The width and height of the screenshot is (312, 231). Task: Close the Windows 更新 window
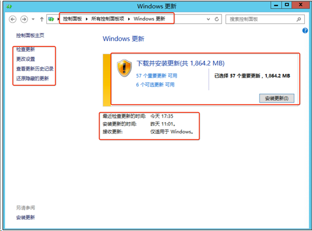pyautogui.click(x=301, y=5)
